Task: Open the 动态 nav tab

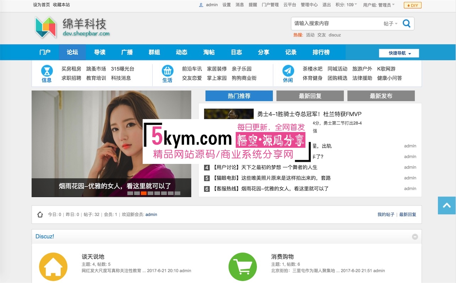Action: point(182,52)
